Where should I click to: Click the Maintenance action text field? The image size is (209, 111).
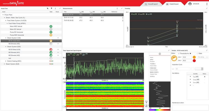click(189, 107)
